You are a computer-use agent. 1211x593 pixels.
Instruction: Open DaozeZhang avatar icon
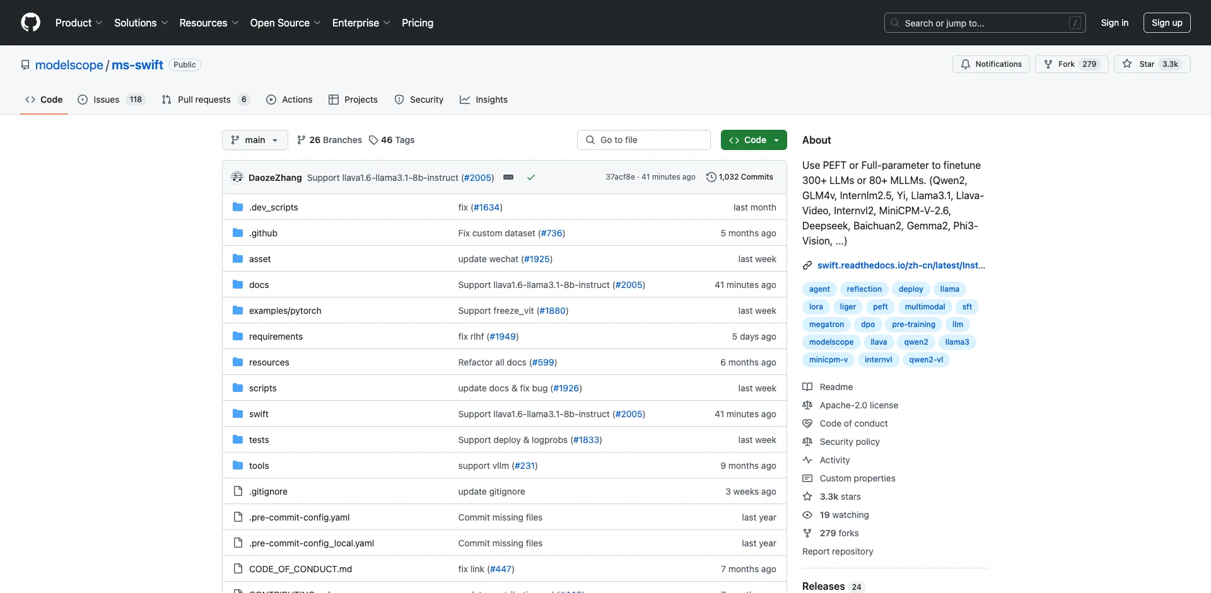tap(237, 177)
